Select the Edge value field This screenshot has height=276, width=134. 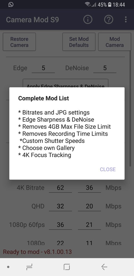[43, 68]
